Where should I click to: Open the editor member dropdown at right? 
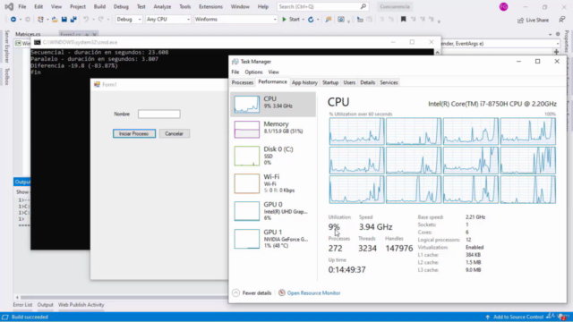pyautogui.click(x=557, y=44)
